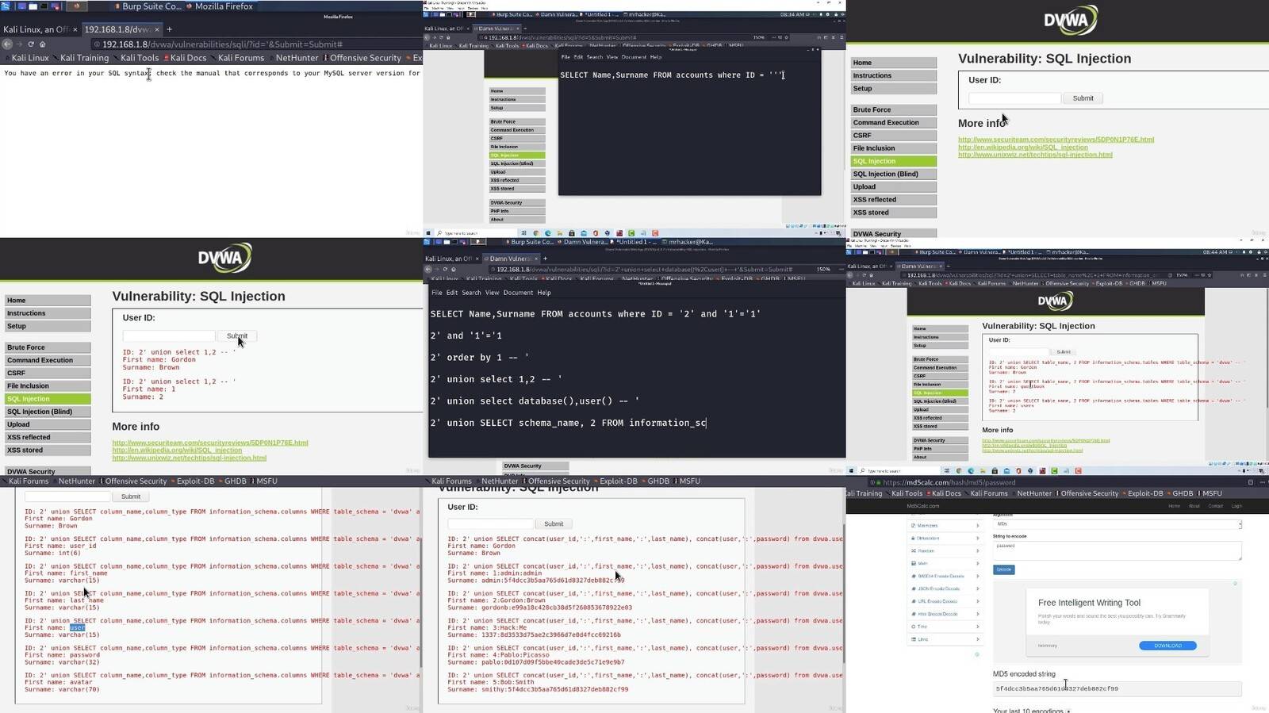The height and width of the screenshot is (713, 1269).
Task: Click the clock icon beside Time
Action: [x=914, y=627]
